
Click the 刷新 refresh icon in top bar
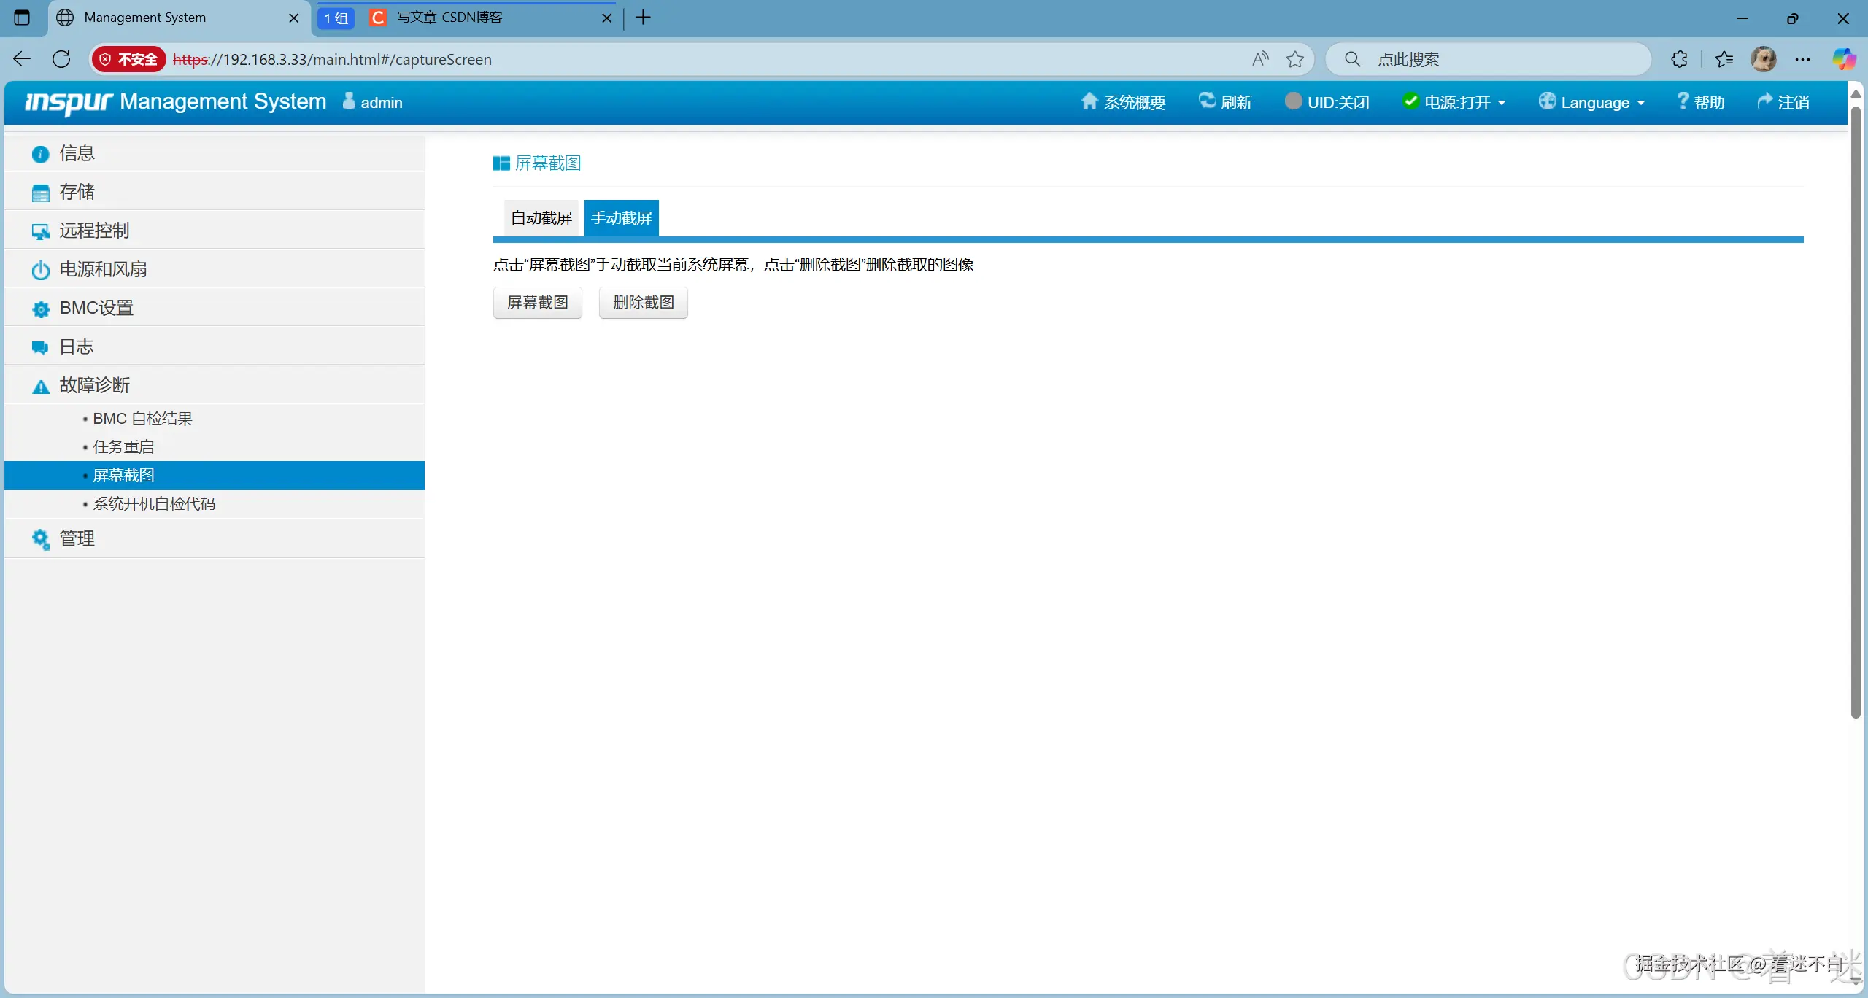[1208, 101]
